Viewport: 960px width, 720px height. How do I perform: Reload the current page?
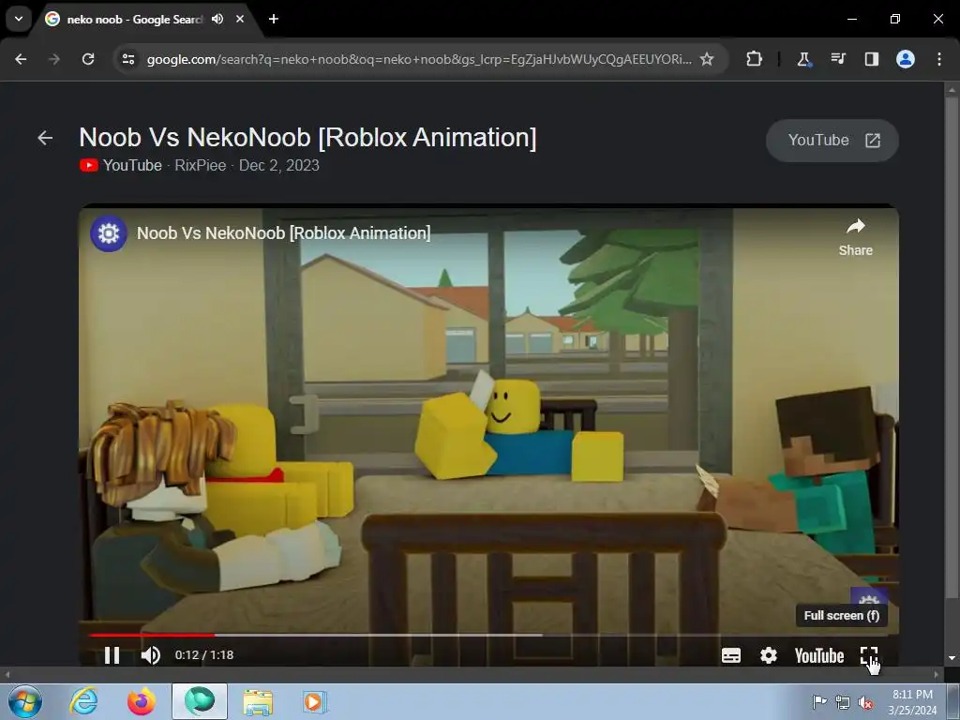click(88, 59)
